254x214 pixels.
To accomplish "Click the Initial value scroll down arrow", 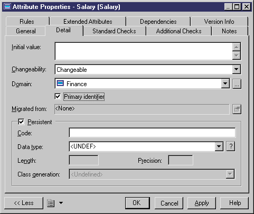I will pos(236,55).
